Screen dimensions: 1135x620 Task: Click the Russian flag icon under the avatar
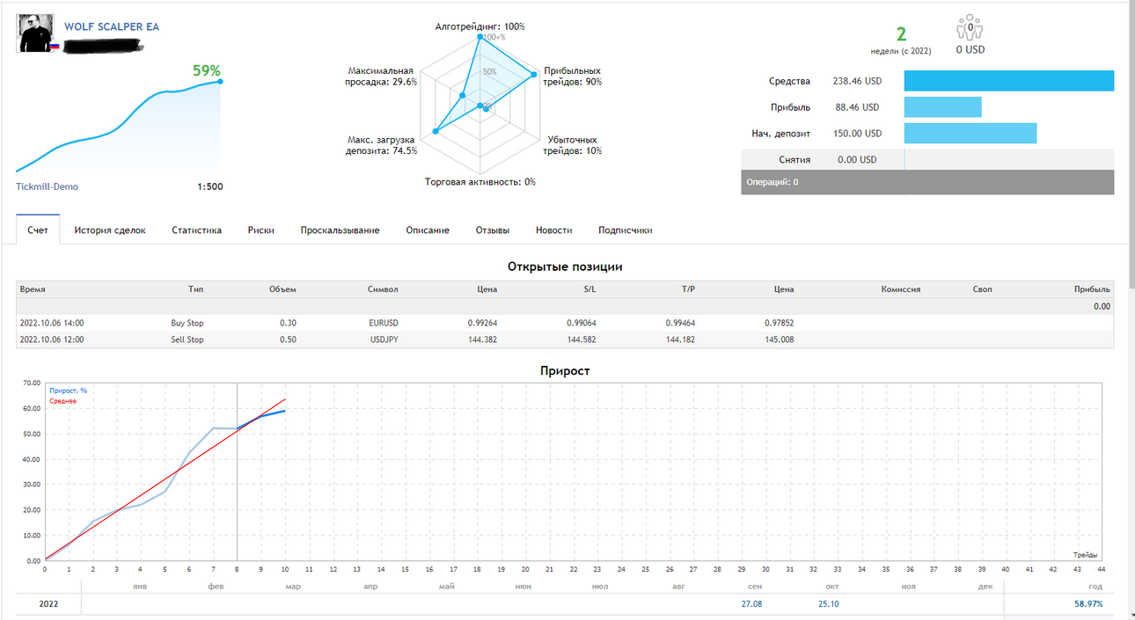[55, 46]
